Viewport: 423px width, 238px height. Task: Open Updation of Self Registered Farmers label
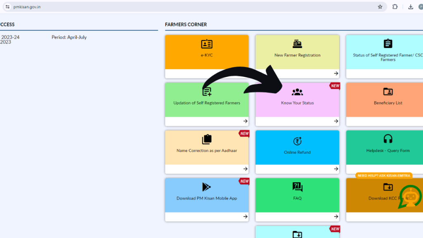pos(207,103)
